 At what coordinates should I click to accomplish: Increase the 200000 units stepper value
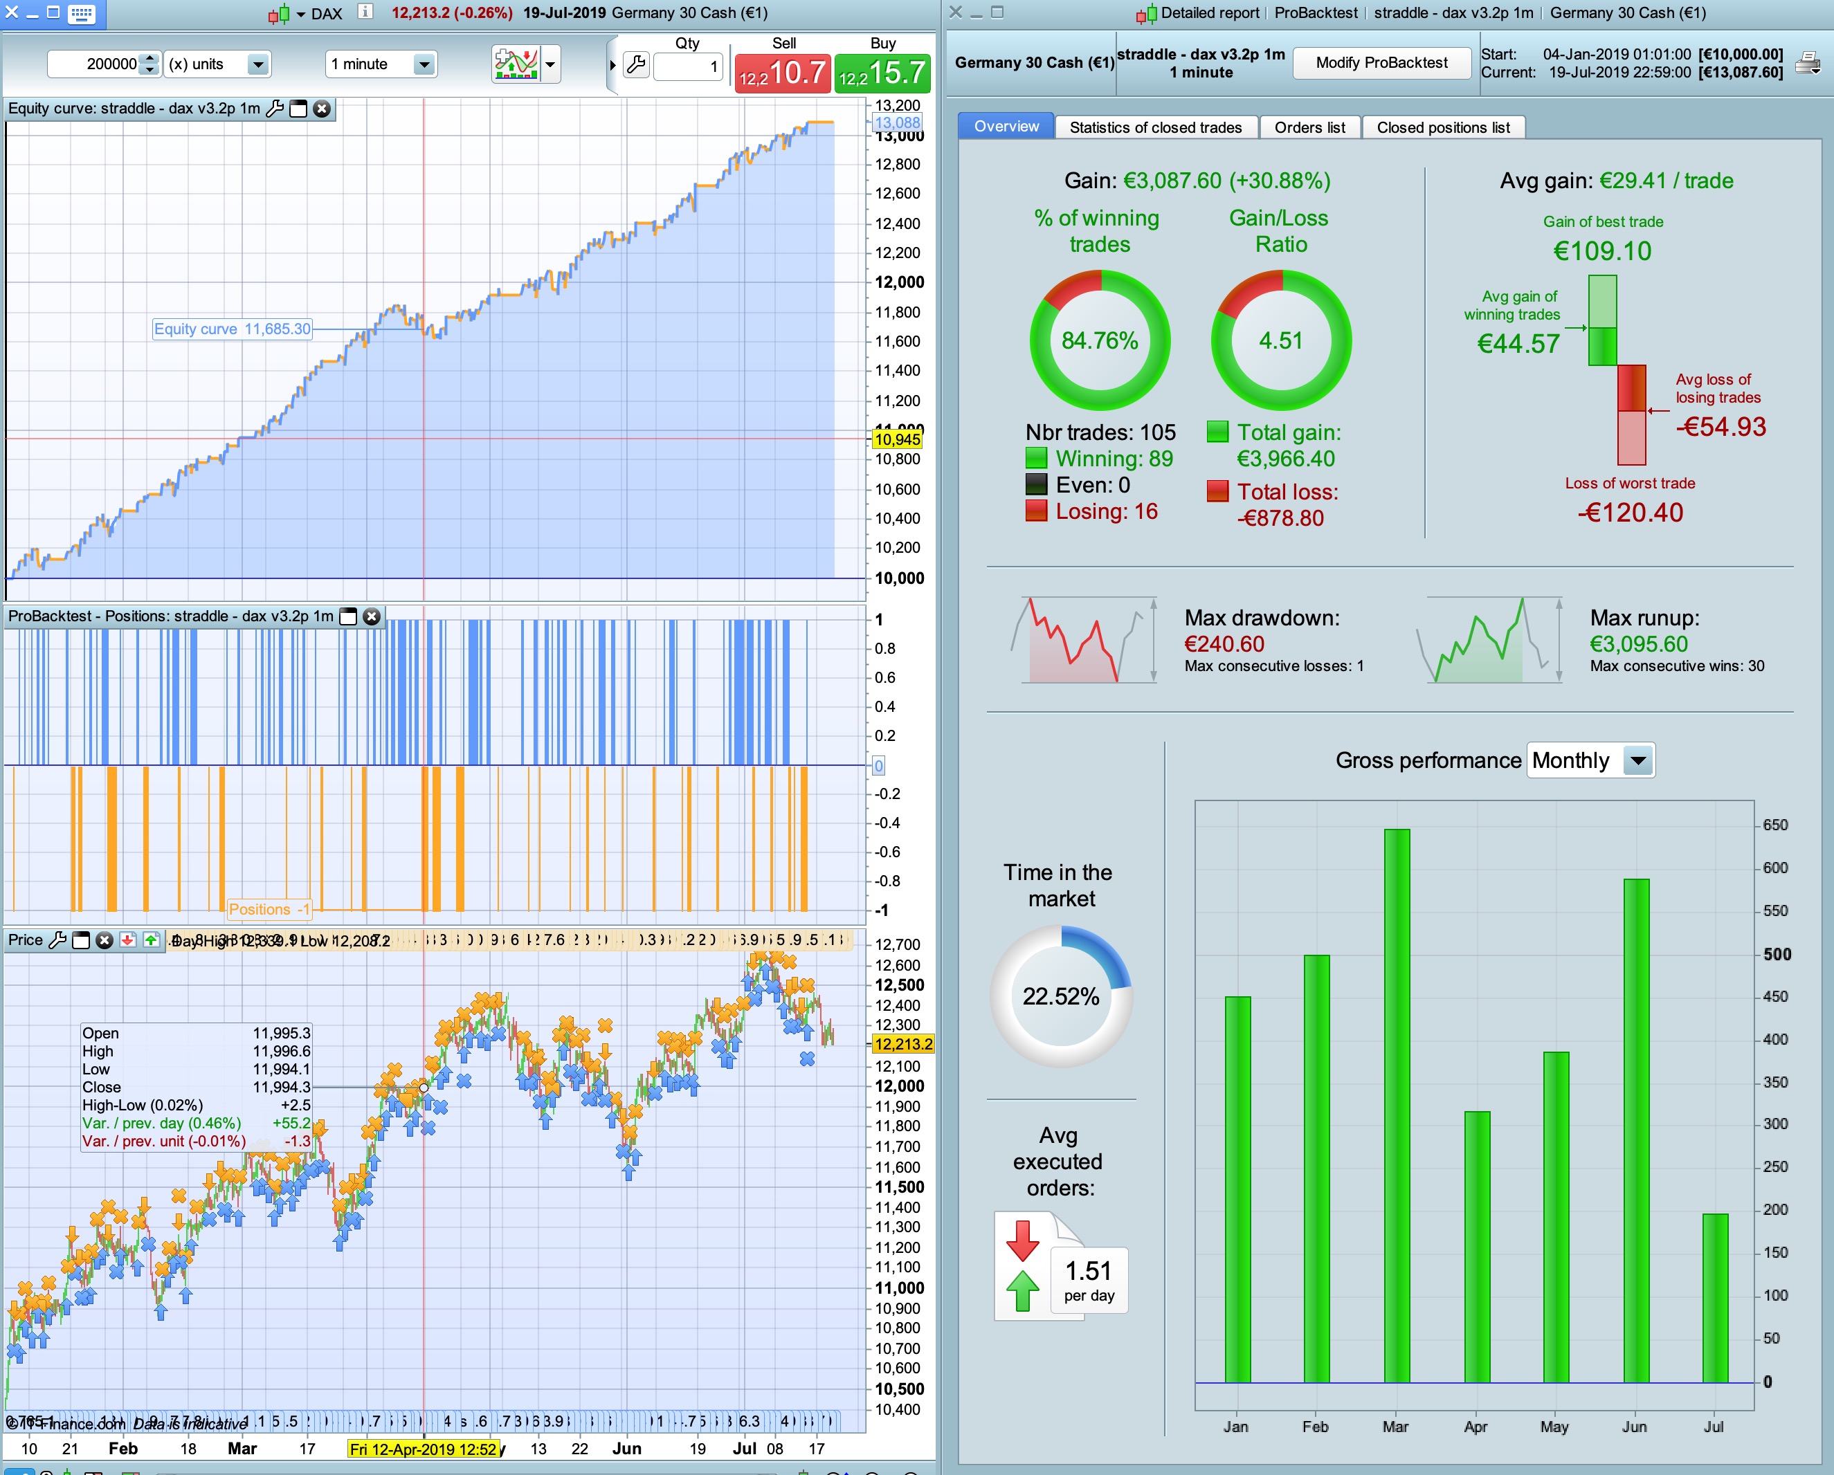(149, 59)
